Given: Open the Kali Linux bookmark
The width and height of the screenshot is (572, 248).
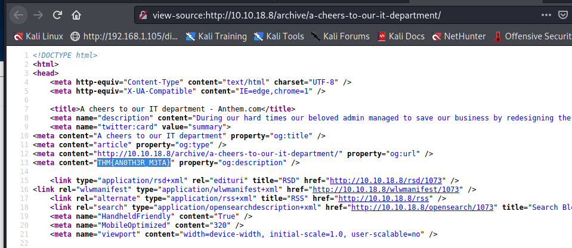Looking at the screenshot, I should point(38,36).
